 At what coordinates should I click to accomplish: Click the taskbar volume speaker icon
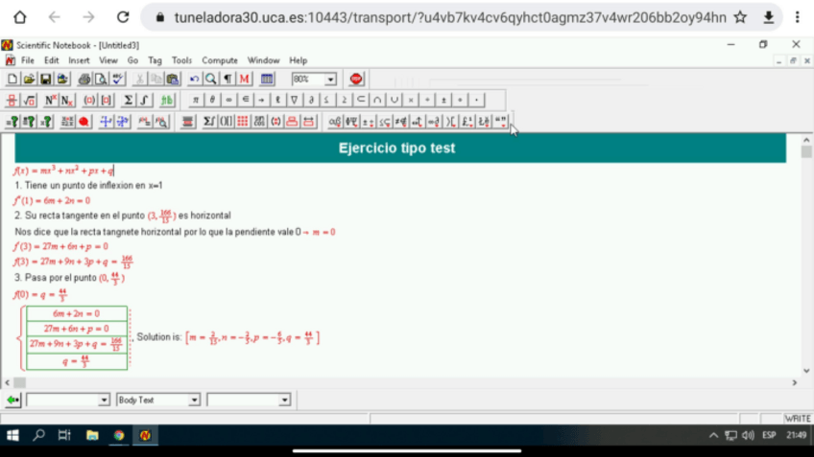748,435
